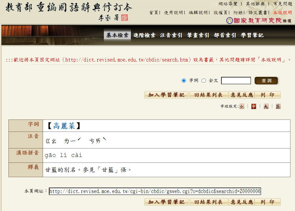Click the 查詢 search button

pos(266,80)
